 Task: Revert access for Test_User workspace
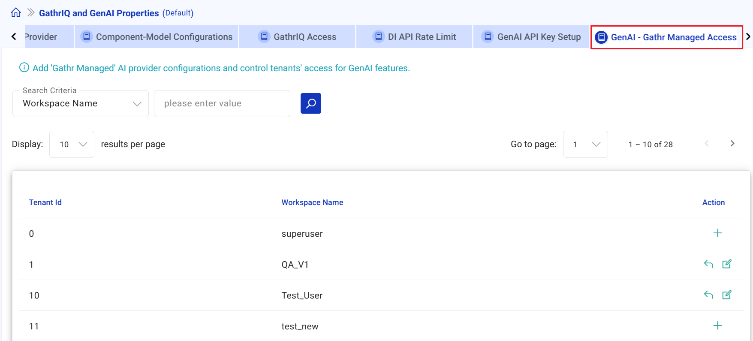[x=708, y=295]
